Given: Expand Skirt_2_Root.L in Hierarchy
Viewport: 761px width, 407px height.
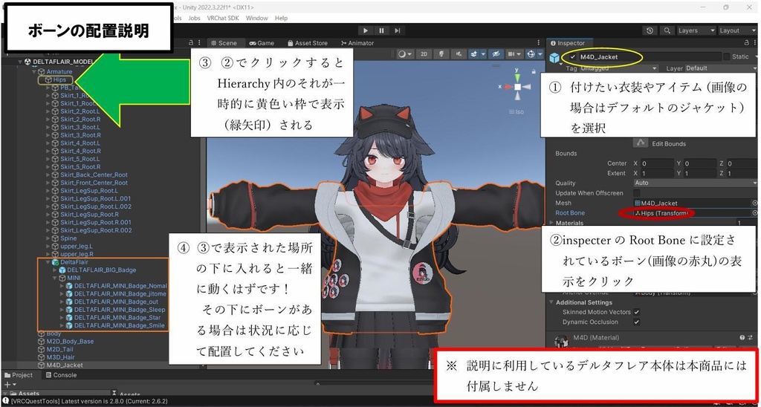Looking at the screenshot, I should click(48, 111).
